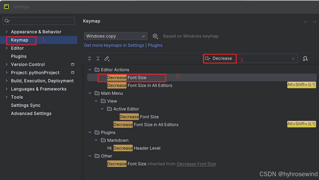Click Get more keymaps in Settings link
This screenshot has width=319, height=180.
[x=114, y=45]
